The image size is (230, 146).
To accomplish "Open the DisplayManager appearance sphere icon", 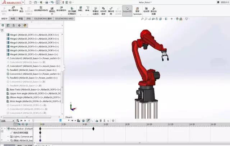I will pos(24,26).
